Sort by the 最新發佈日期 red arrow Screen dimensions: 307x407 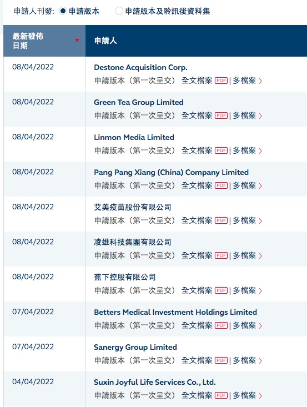tap(77, 40)
